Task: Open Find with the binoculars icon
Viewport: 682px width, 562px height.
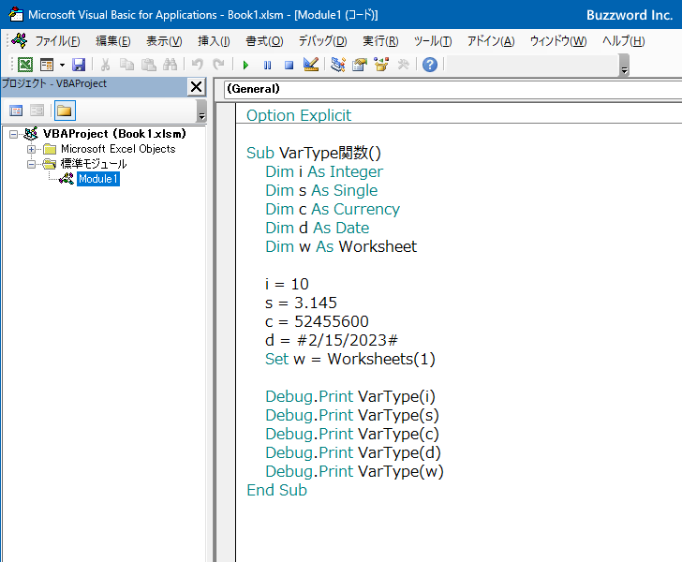Action: point(170,65)
